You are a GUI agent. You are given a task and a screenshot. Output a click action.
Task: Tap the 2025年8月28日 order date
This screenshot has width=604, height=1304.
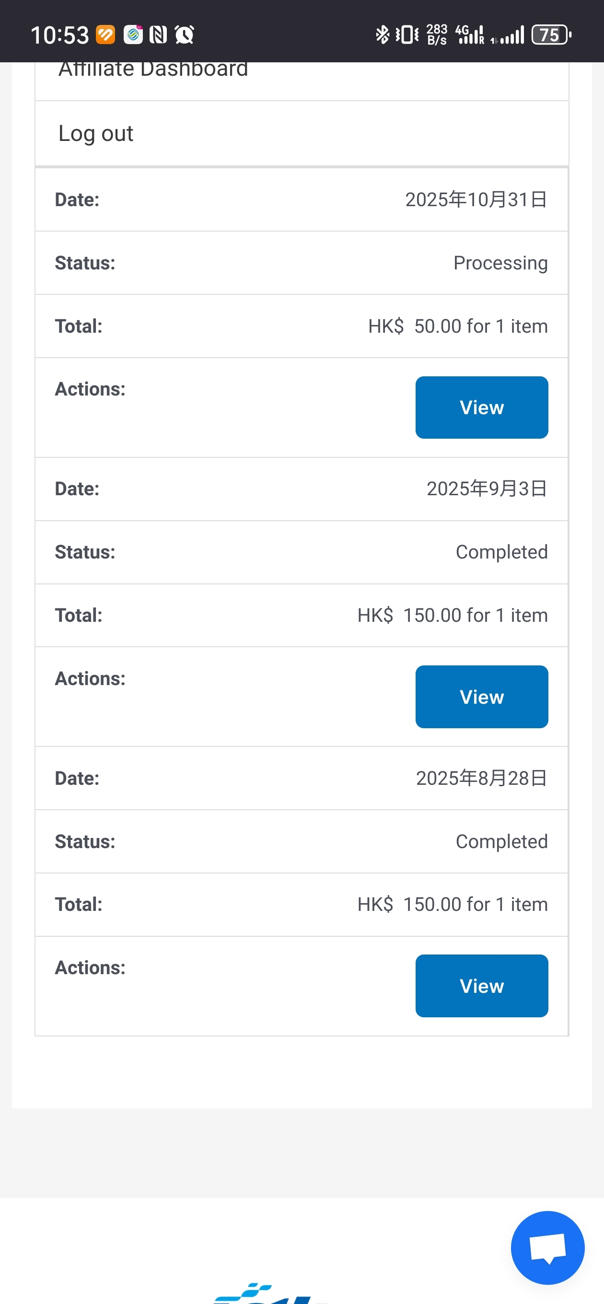(x=481, y=778)
